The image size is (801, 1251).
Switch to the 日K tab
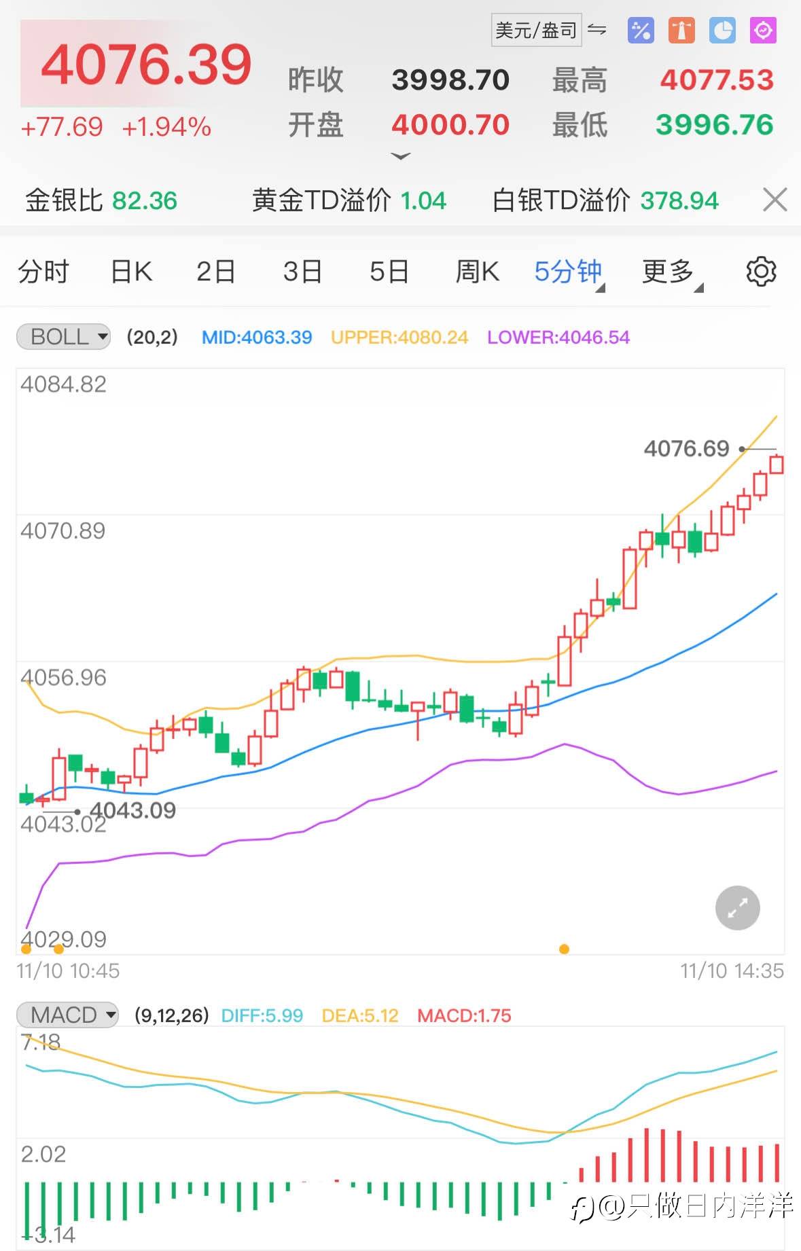(131, 272)
